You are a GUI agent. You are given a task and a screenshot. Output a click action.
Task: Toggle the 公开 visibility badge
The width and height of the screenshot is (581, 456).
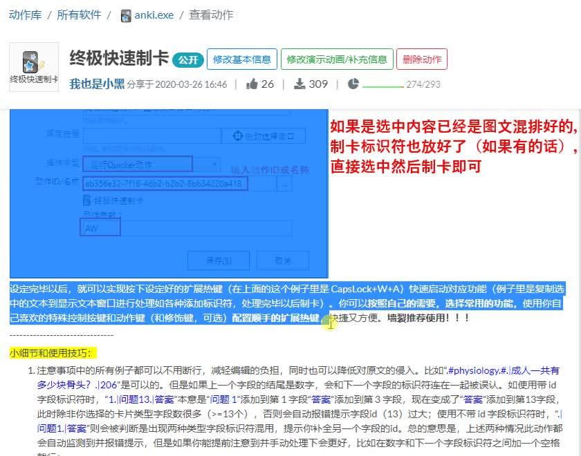(187, 59)
